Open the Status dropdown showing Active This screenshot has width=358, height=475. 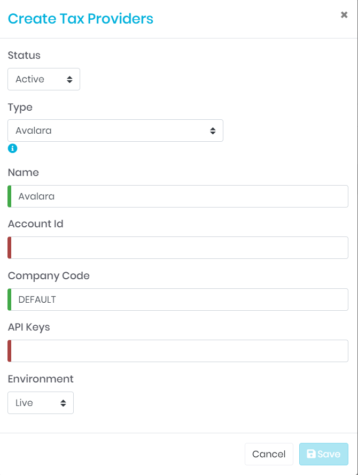coord(43,79)
